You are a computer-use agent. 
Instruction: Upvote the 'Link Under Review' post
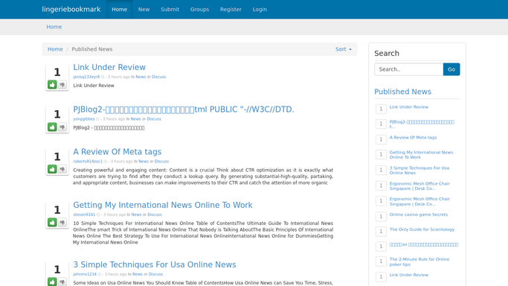(52, 85)
